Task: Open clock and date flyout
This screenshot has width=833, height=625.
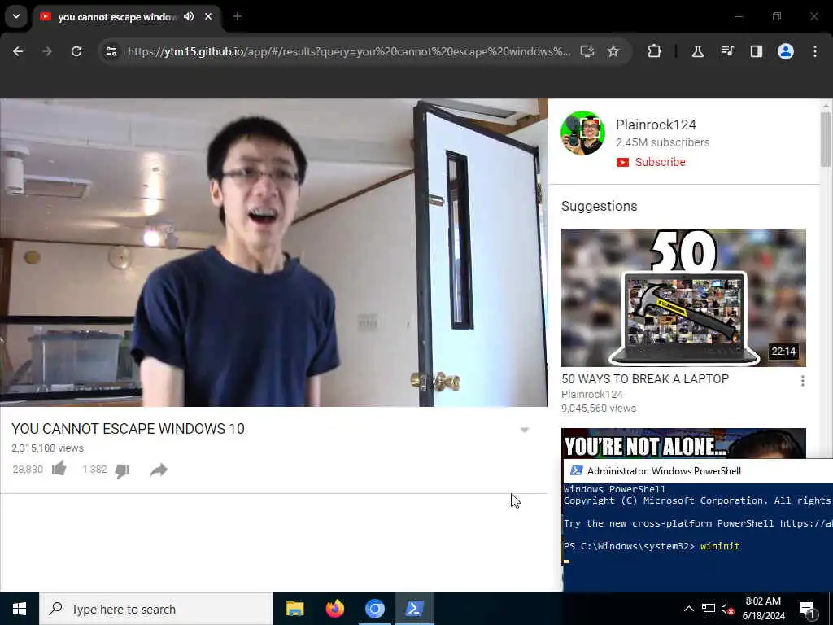Action: [x=763, y=609]
